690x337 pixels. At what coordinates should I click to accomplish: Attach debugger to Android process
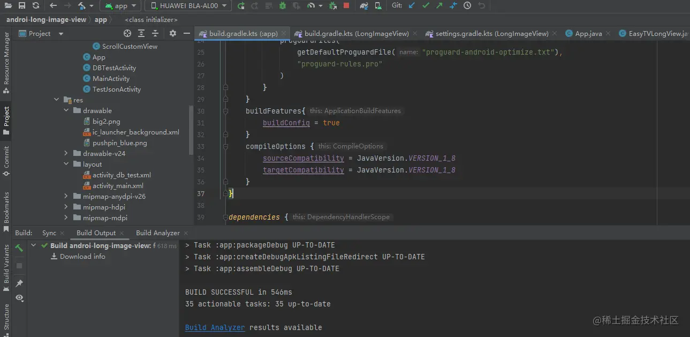332,5
